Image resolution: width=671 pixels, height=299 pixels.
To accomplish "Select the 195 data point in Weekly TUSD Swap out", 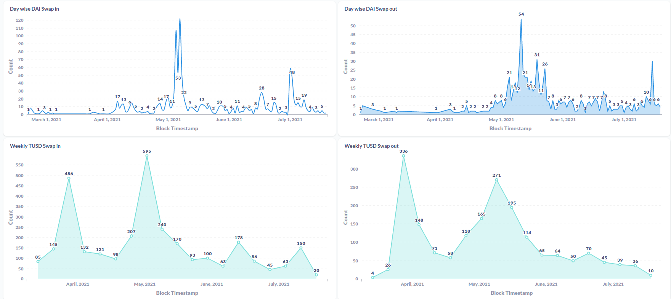I will (512, 208).
